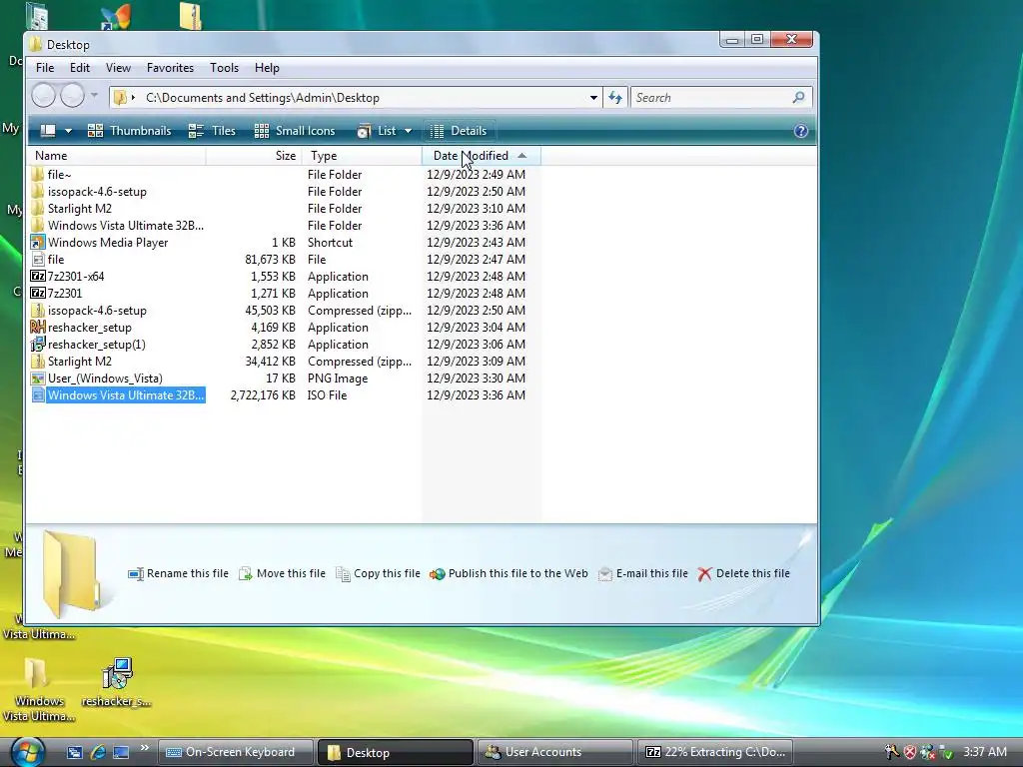Expand the address bar history dropdown
This screenshot has height=767, width=1023.
[593, 98]
